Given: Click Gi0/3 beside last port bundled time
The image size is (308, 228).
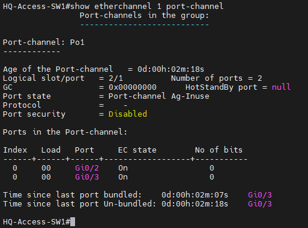Looking at the screenshot, I should point(260,195).
